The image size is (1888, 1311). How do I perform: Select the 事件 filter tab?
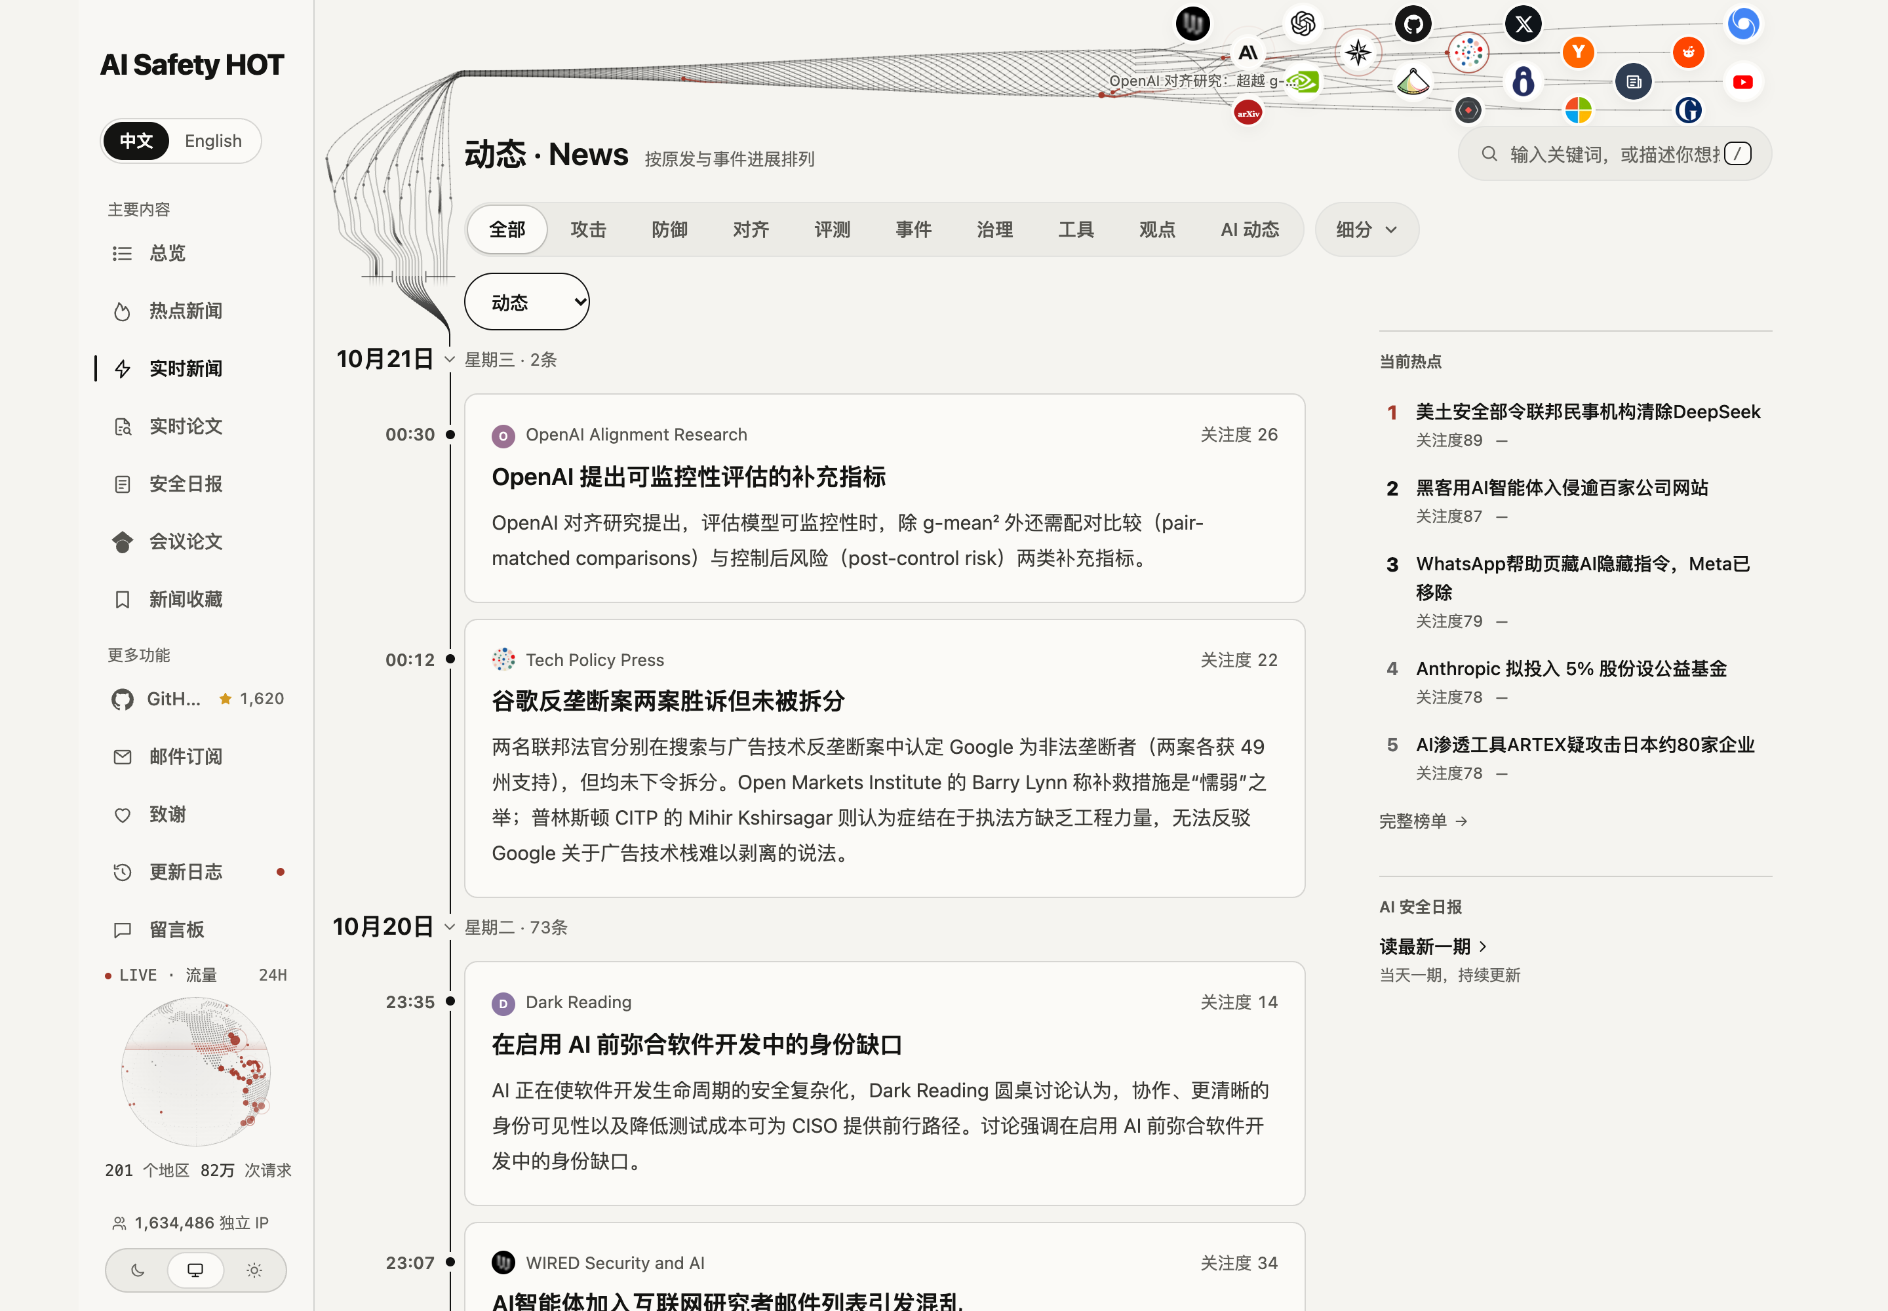[x=914, y=229]
